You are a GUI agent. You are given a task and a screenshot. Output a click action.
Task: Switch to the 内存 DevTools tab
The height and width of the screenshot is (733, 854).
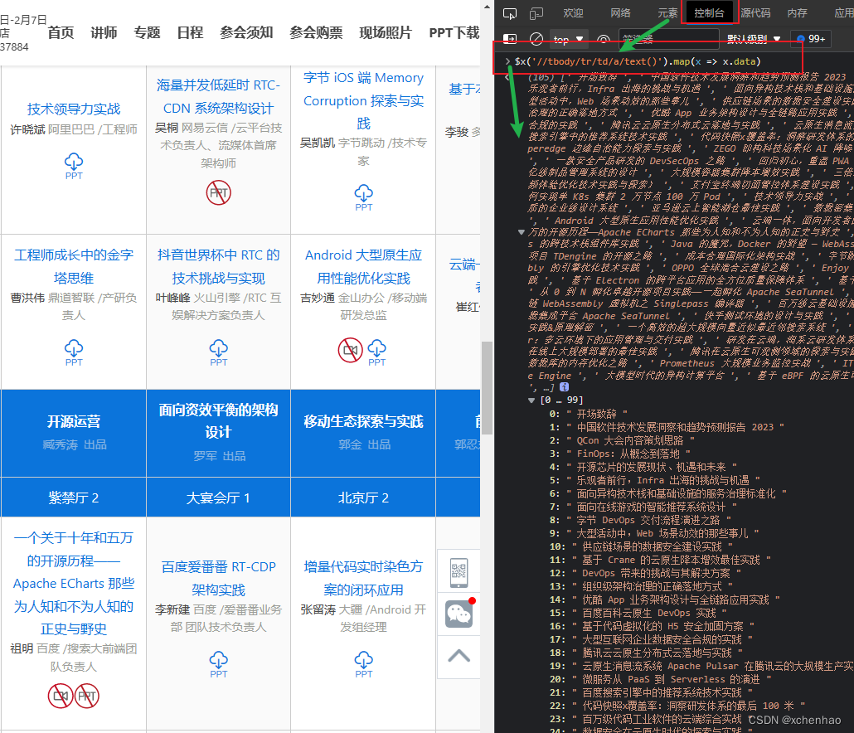[x=797, y=13]
